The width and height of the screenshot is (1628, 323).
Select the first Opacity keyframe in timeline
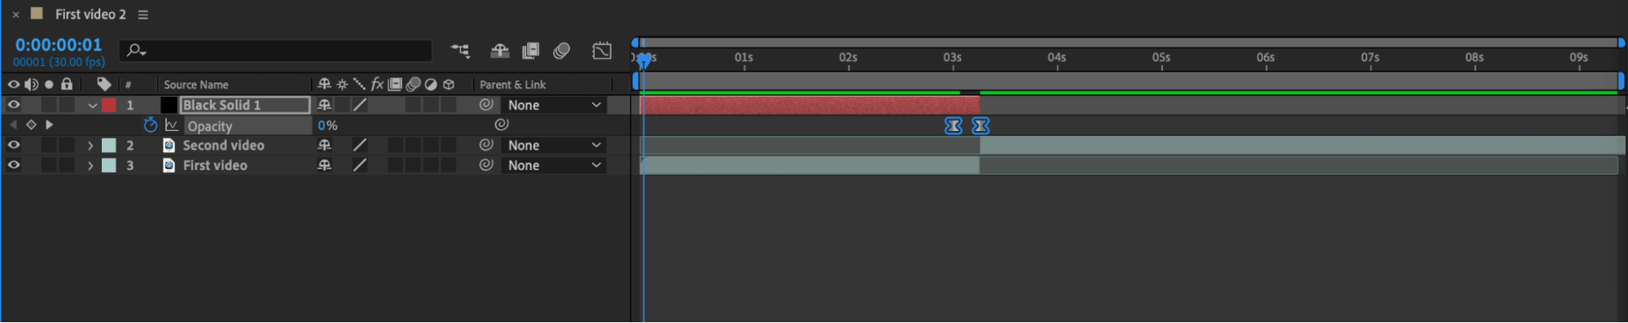953,126
